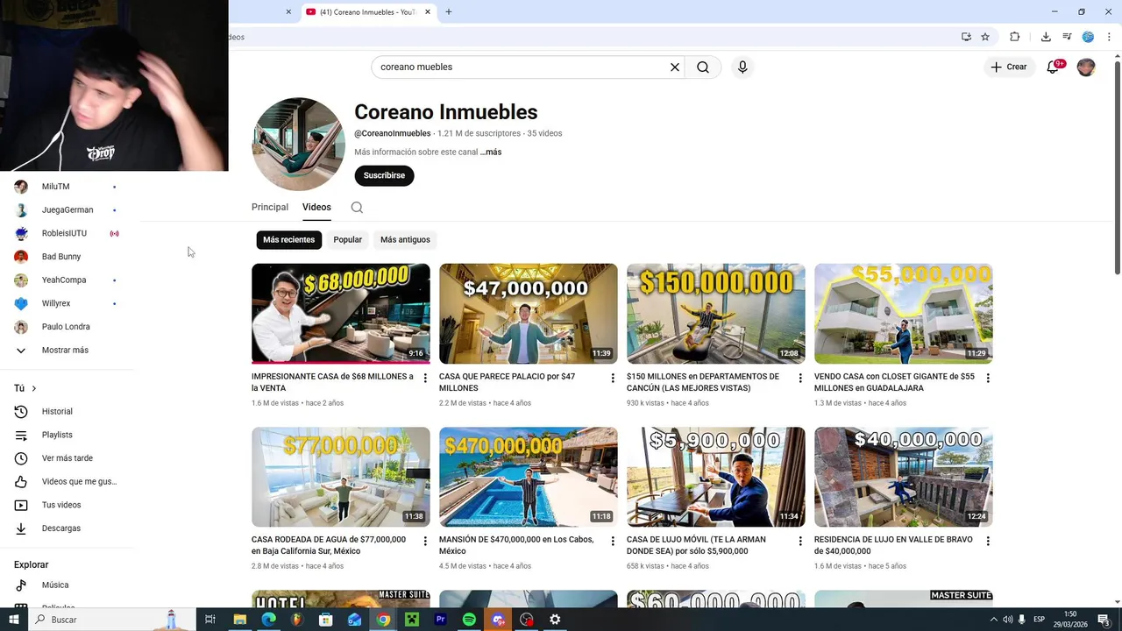1122x631 pixels.
Task: Open options for CASA QUE PARECE PALACIO video
Action: click(613, 378)
